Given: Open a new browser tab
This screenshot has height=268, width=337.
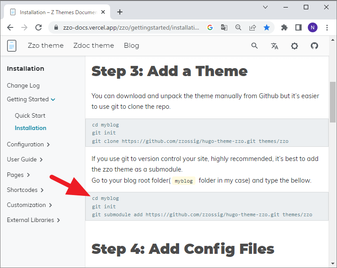Looking at the screenshot, I should 120,12.
